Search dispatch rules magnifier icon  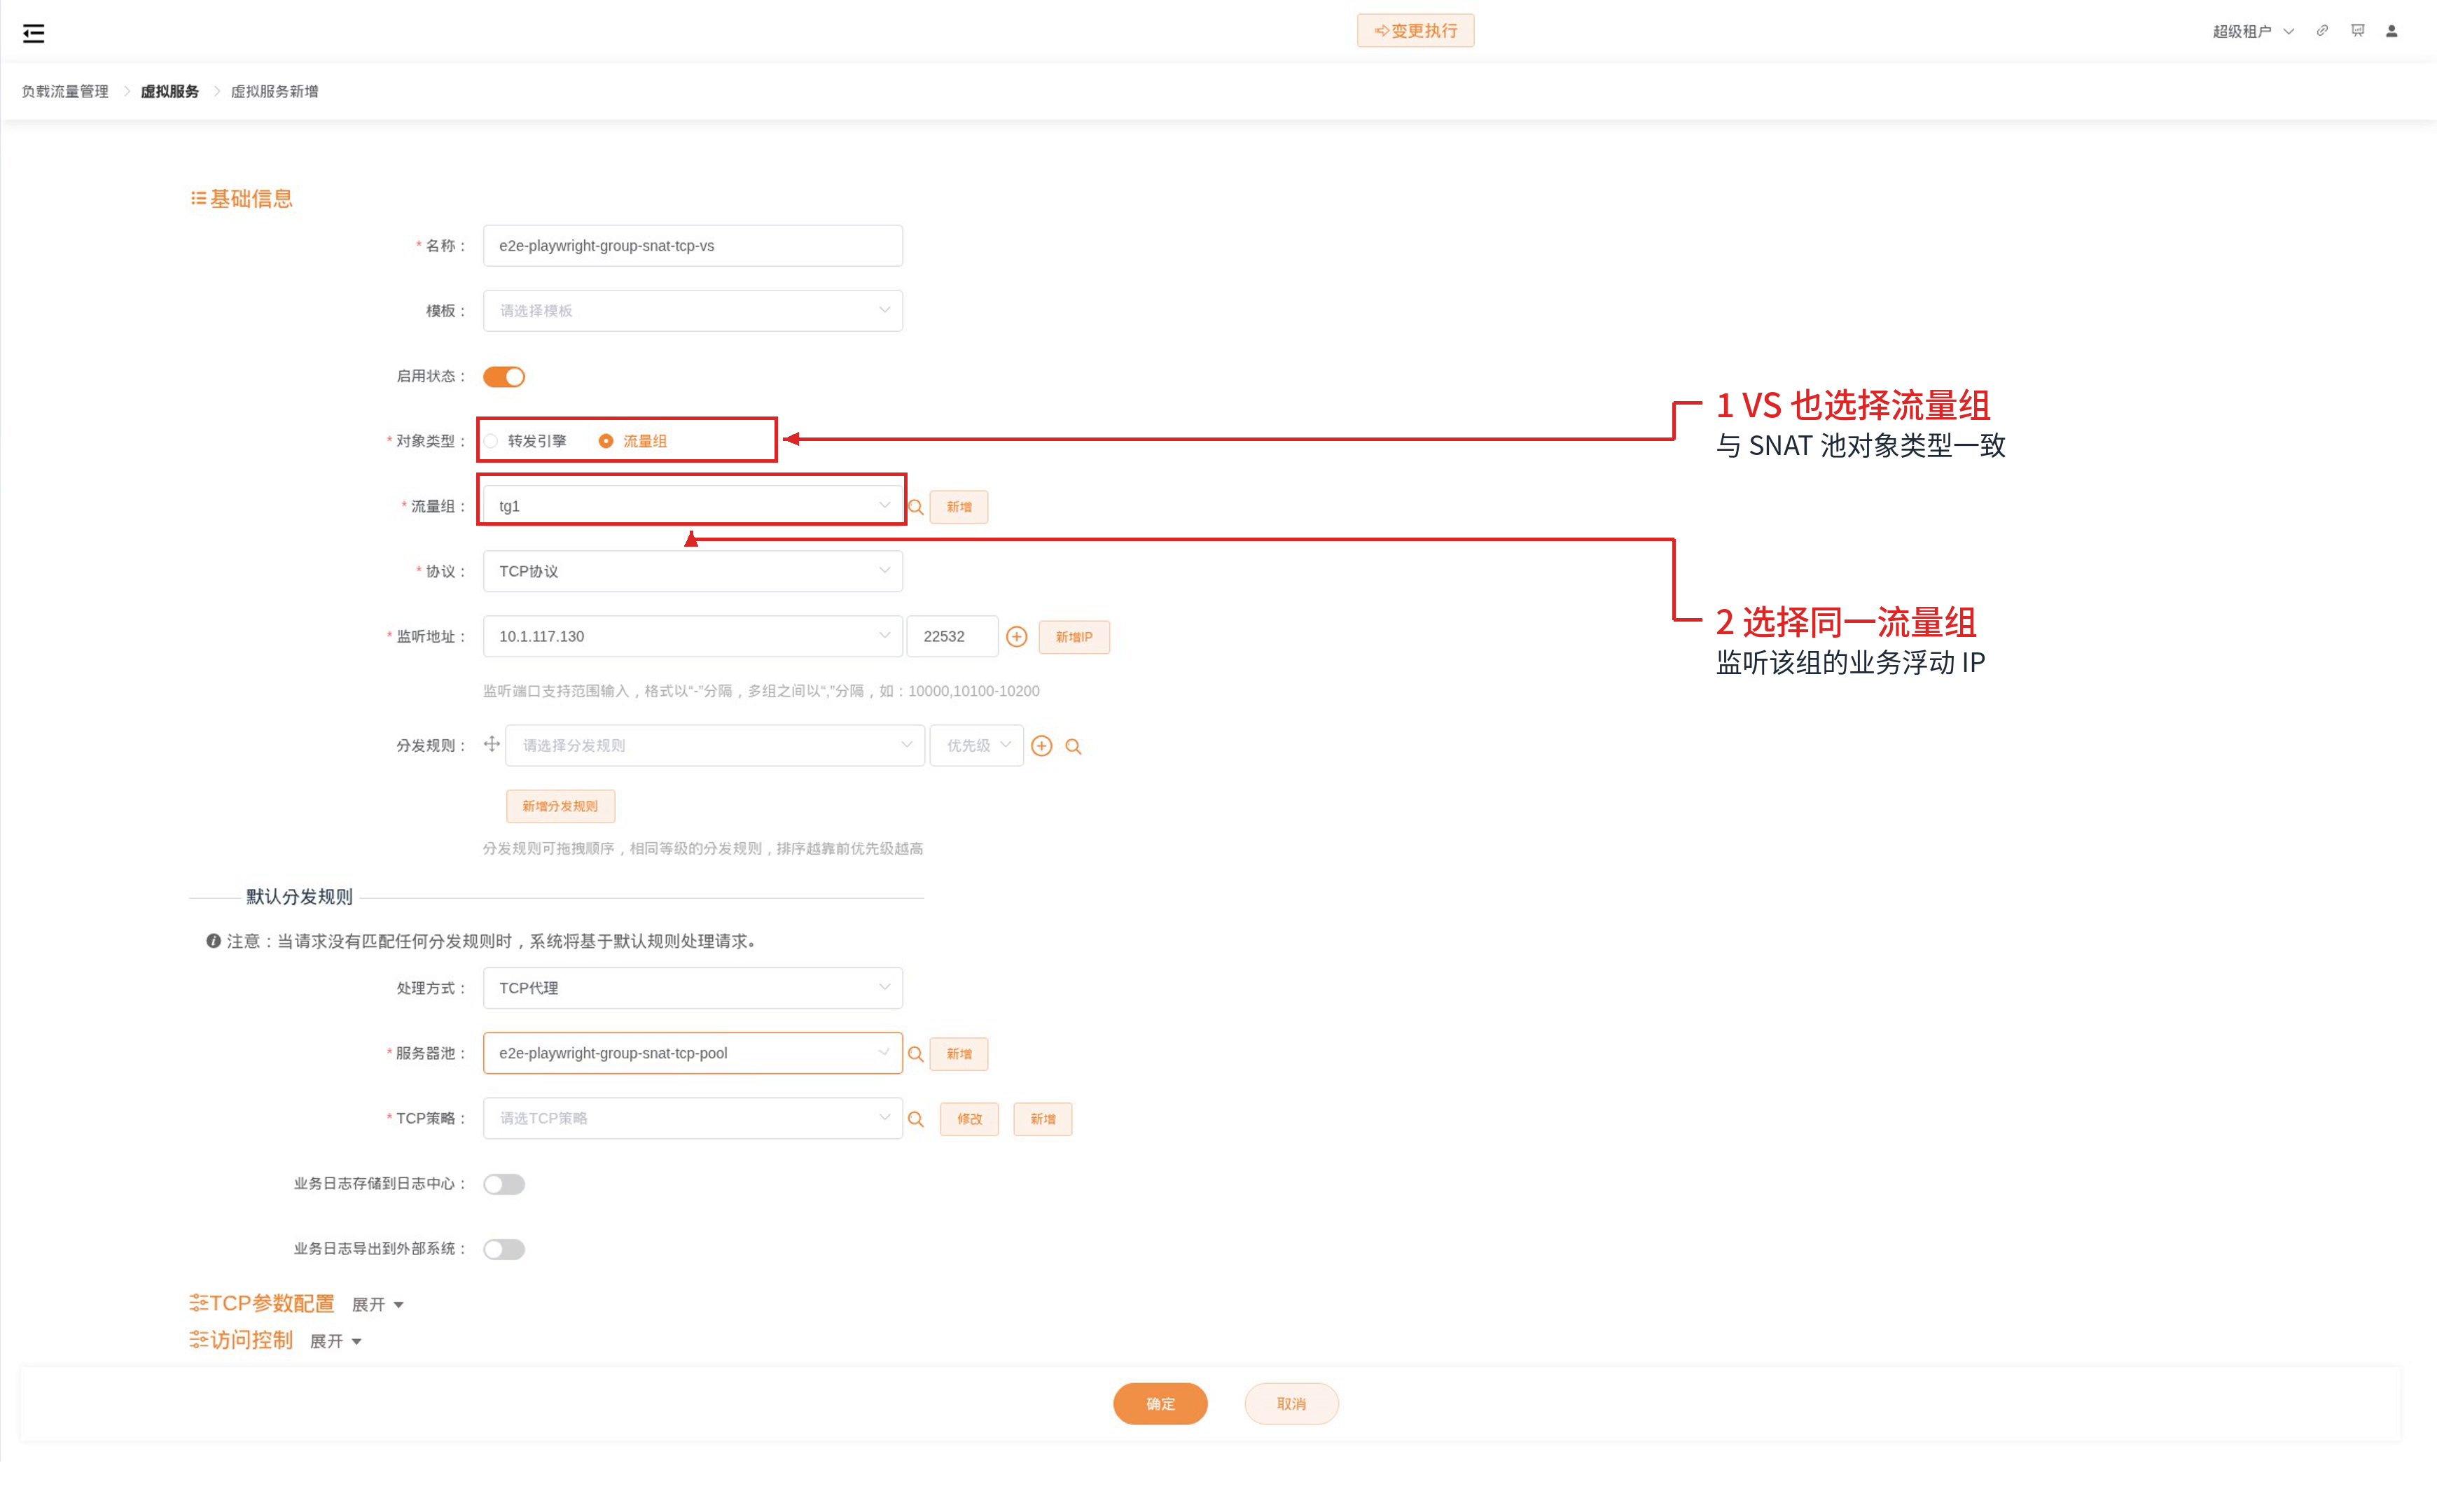pyautogui.click(x=1074, y=747)
